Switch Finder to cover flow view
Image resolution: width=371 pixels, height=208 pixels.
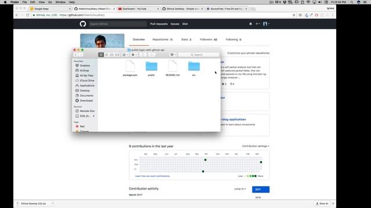[117, 55]
